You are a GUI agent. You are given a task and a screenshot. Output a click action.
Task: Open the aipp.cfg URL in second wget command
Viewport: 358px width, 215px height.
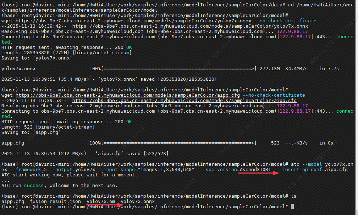[x=128, y=95]
